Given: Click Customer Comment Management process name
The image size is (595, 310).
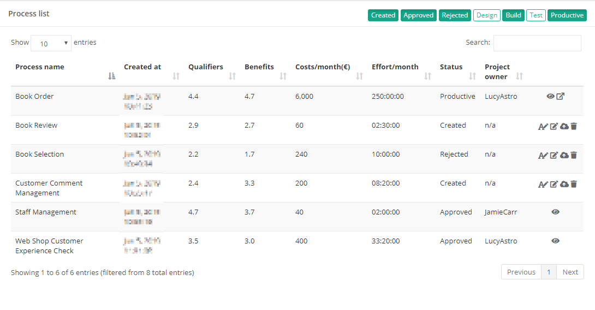Looking at the screenshot, I should tap(49, 188).
